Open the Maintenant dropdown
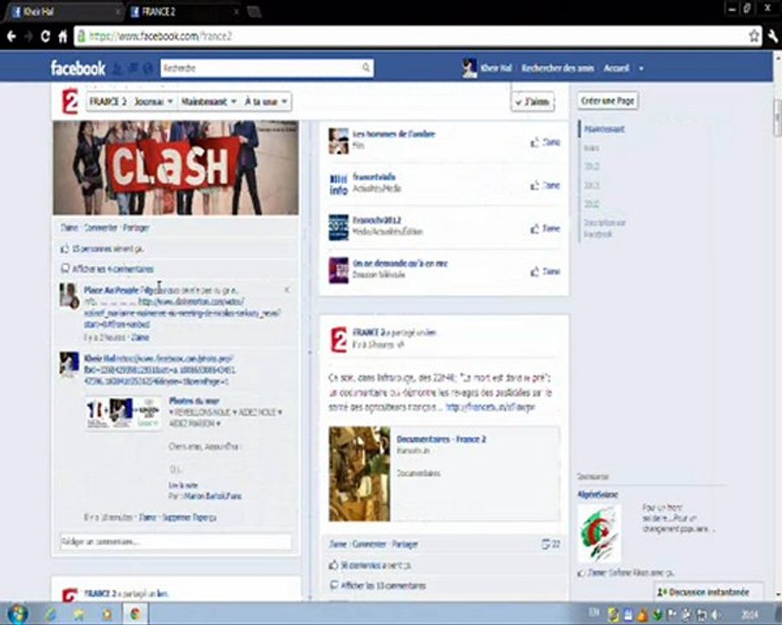 (x=209, y=102)
